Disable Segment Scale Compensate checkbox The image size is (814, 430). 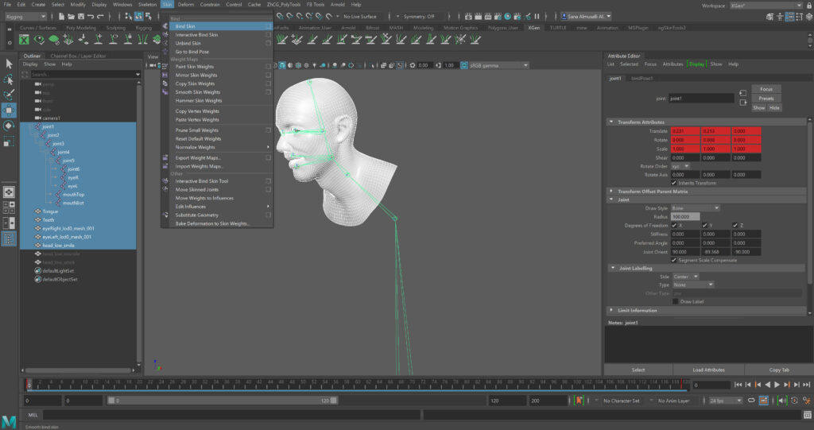click(x=674, y=259)
